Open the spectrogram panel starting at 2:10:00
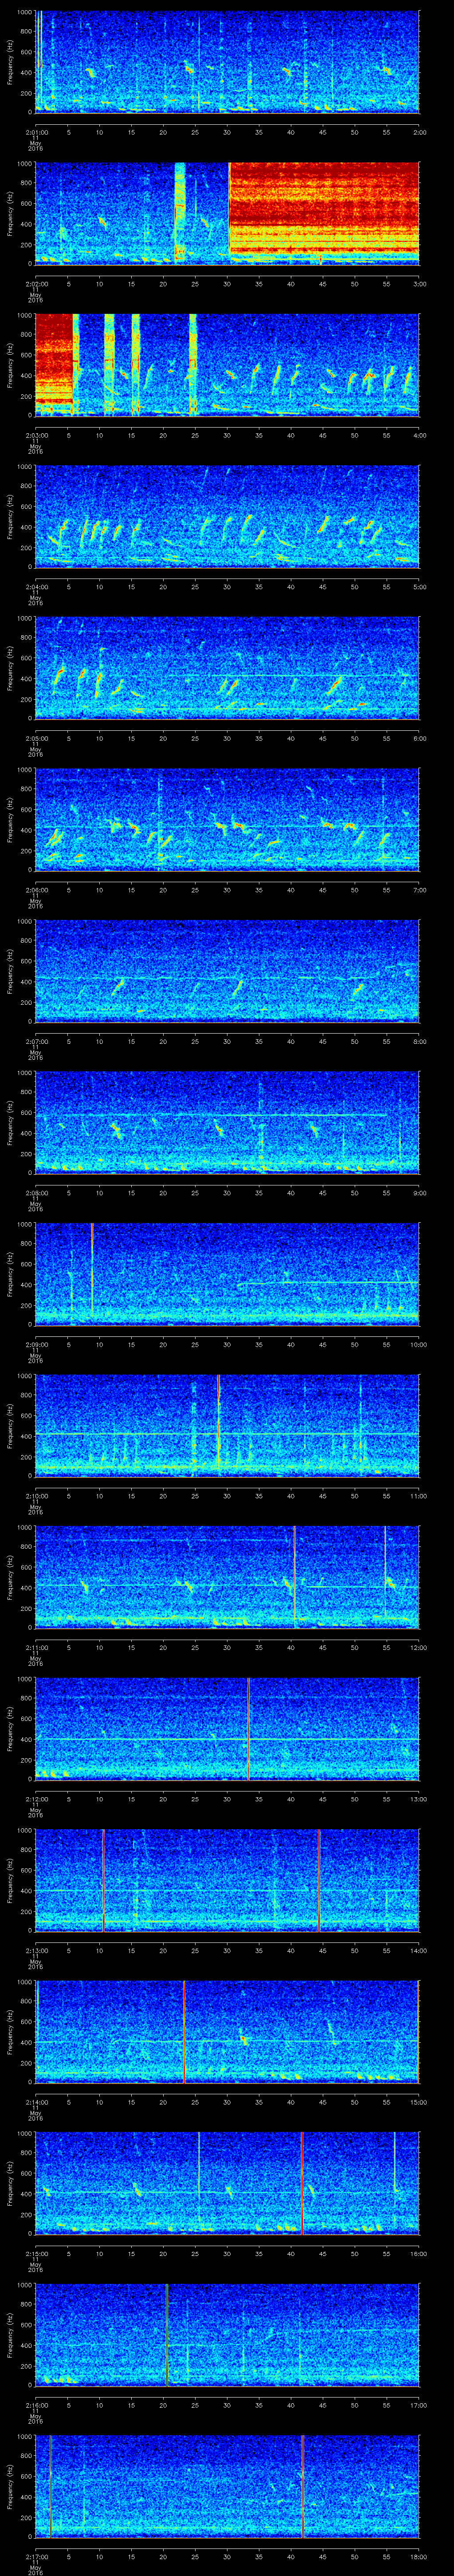 [x=227, y=1425]
